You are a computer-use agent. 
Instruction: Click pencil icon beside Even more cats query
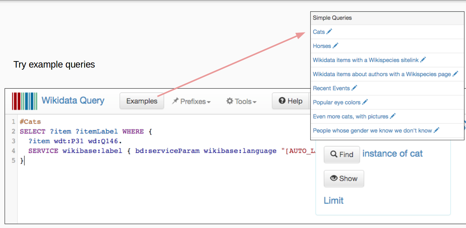[x=393, y=116]
